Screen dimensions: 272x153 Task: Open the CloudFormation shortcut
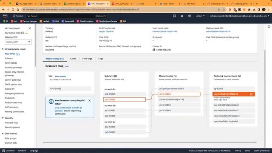(x=85, y=21)
